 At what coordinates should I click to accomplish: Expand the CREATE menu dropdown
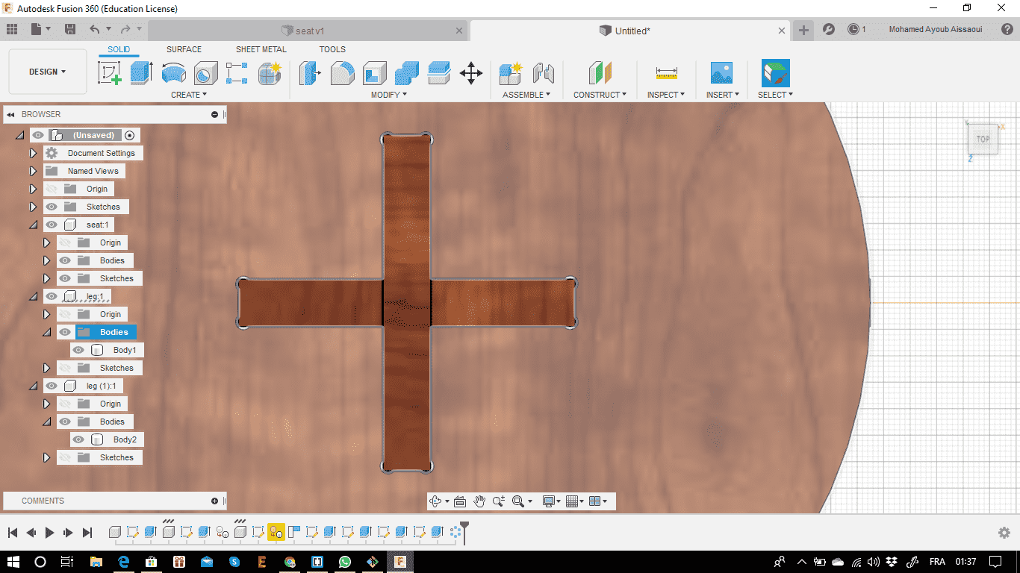pos(189,95)
